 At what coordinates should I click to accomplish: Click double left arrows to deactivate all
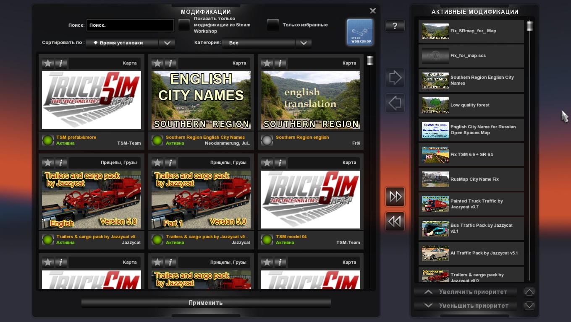click(x=395, y=221)
